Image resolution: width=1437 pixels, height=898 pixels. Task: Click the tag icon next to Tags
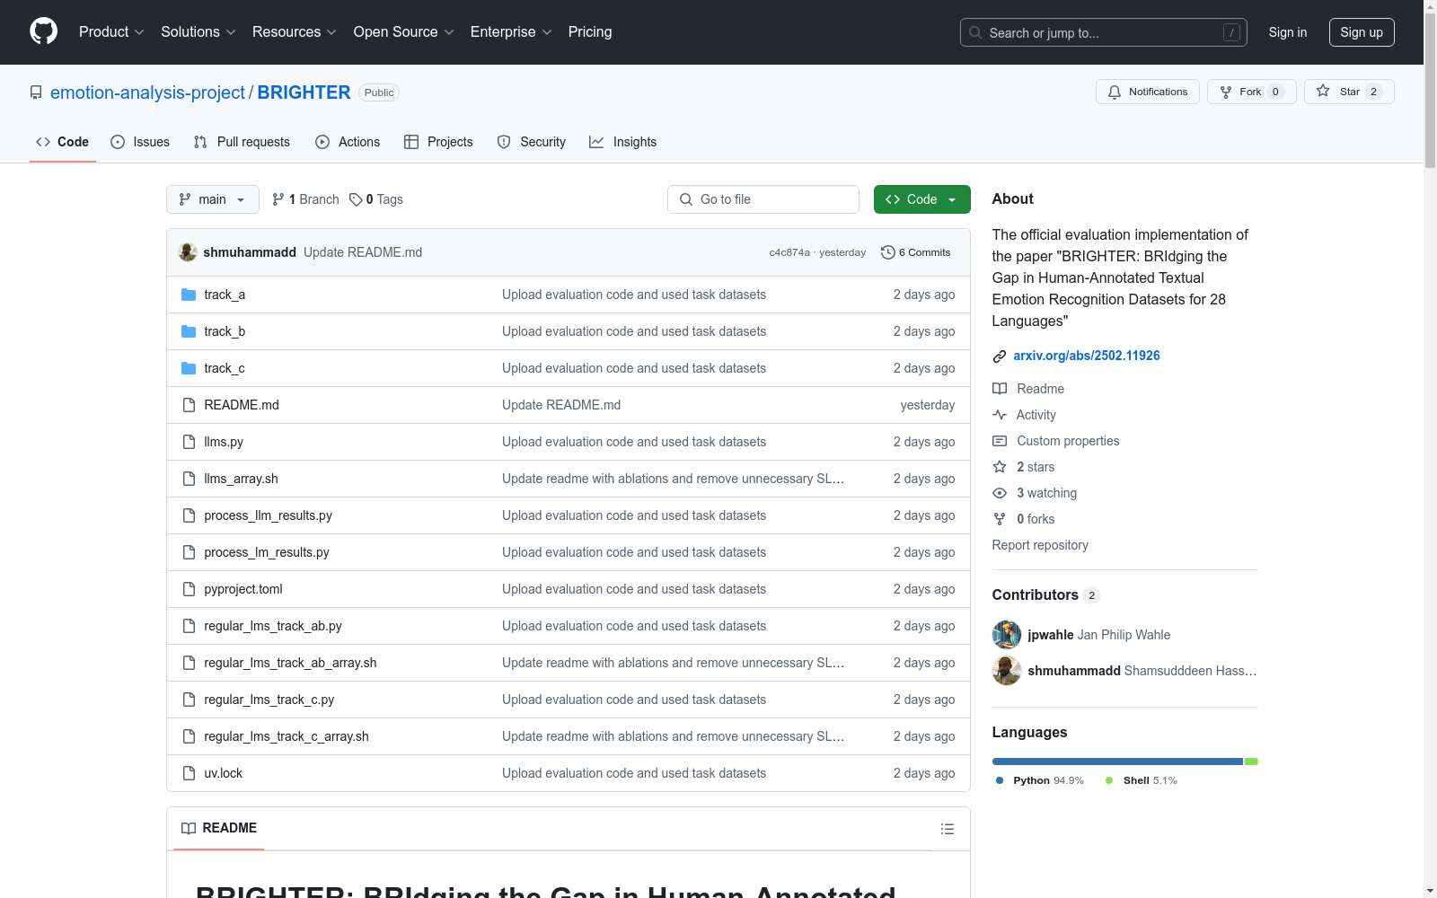tap(356, 199)
